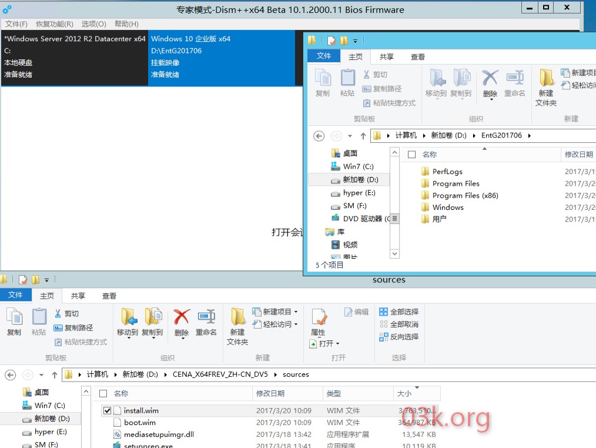Go back in sources window navigation
The image size is (596, 448).
coord(10,375)
